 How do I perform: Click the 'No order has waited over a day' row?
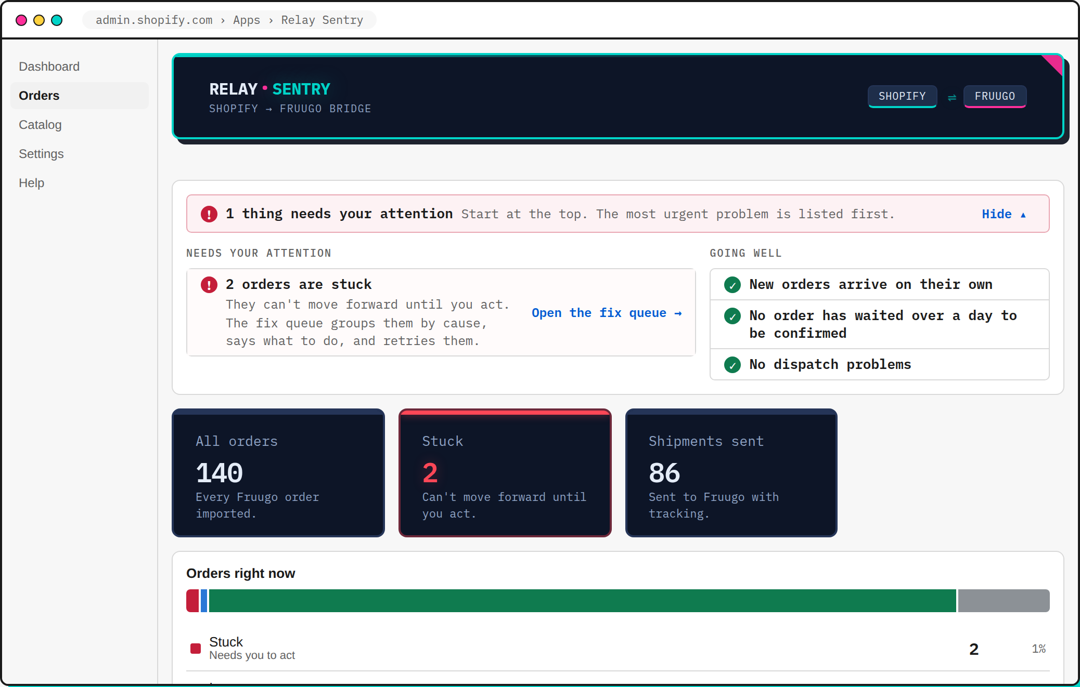click(x=880, y=324)
